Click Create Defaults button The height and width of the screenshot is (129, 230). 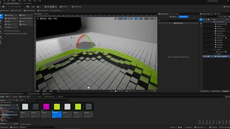[x=43, y=10]
